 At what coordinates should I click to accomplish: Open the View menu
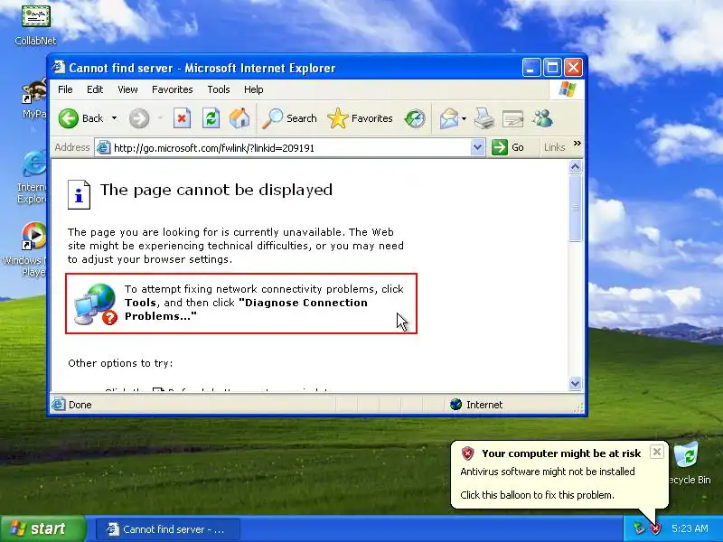point(127,89)
